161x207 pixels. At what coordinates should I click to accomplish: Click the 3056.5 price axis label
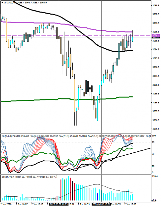point(156,120)
